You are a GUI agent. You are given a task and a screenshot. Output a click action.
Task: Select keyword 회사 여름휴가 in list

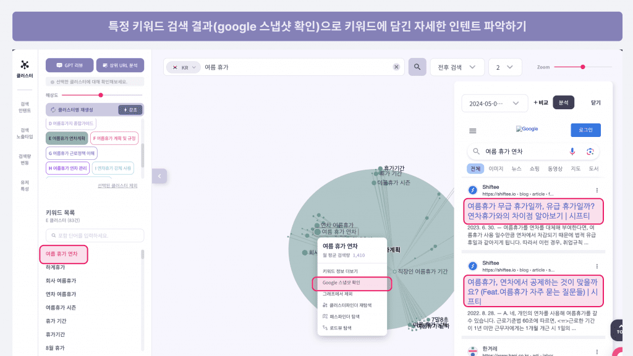[x=61, y=281]
